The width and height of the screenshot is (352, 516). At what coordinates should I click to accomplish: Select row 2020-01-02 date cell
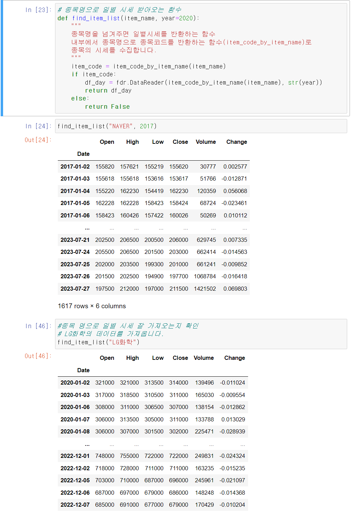click(75, 383)
